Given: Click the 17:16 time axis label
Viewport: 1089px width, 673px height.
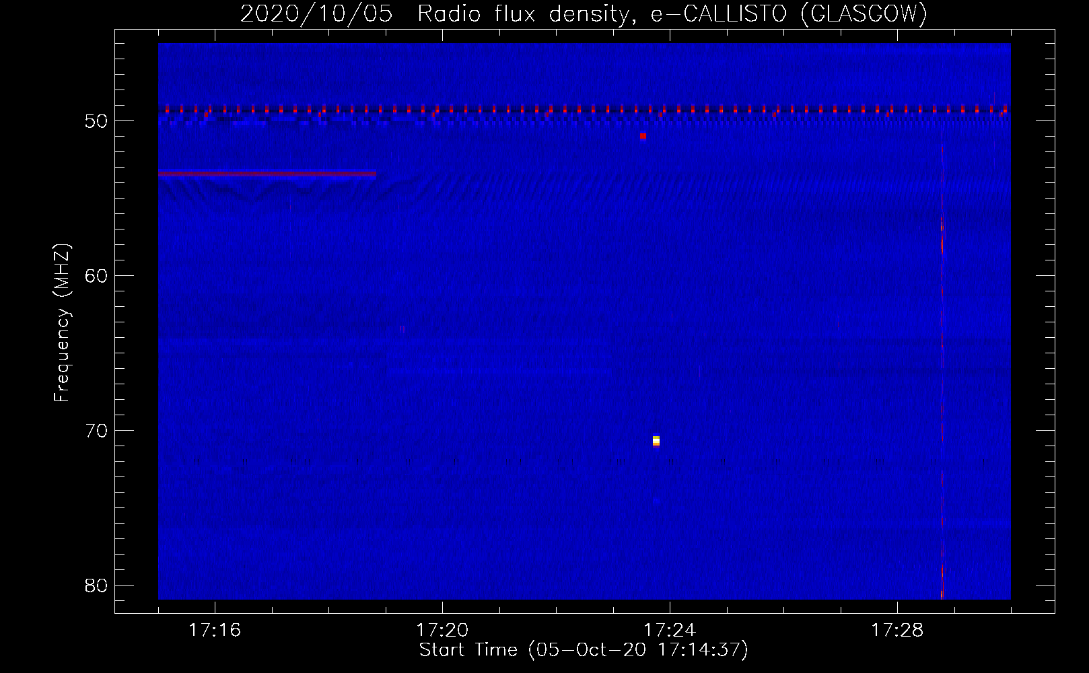Looking at the screenshot, I should coord(215,631).
